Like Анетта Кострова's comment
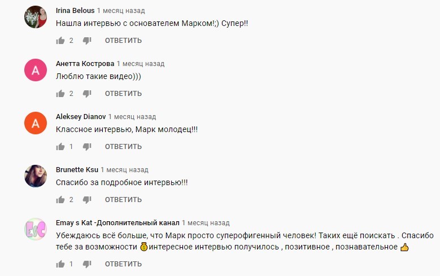The width and height of the screenshot is (440, 276). pos(60,94)
